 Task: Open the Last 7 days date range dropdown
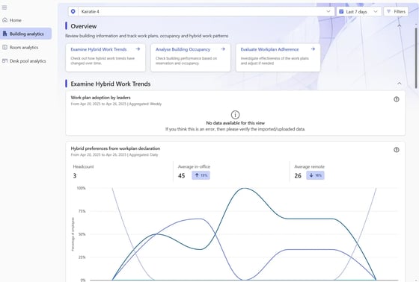(x=359, y=11)
